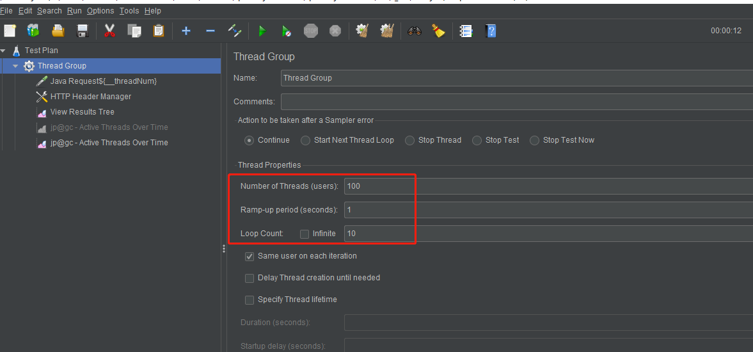Screen dimensions: 753x352
Task: Click the Name input field
Action: point(517,77)
